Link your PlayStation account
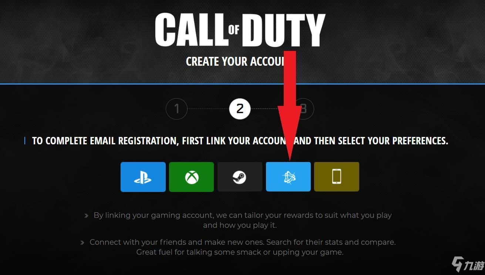The height and width of the screenshot is (275, 485). [x=143, y=177]
